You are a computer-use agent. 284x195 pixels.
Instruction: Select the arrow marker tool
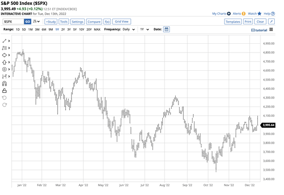point(4,62)
